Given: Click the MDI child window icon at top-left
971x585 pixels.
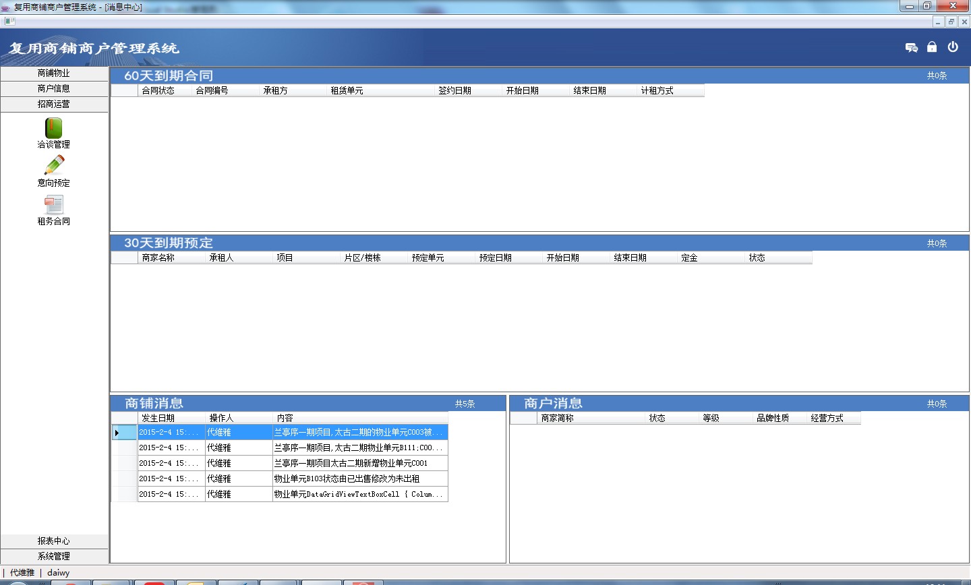Looking at the screenshot, I should [x=9, y=22].
